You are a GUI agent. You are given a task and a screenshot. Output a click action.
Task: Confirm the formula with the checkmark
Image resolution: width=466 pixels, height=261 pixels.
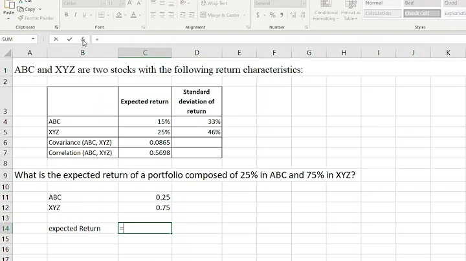coord(69,39)
